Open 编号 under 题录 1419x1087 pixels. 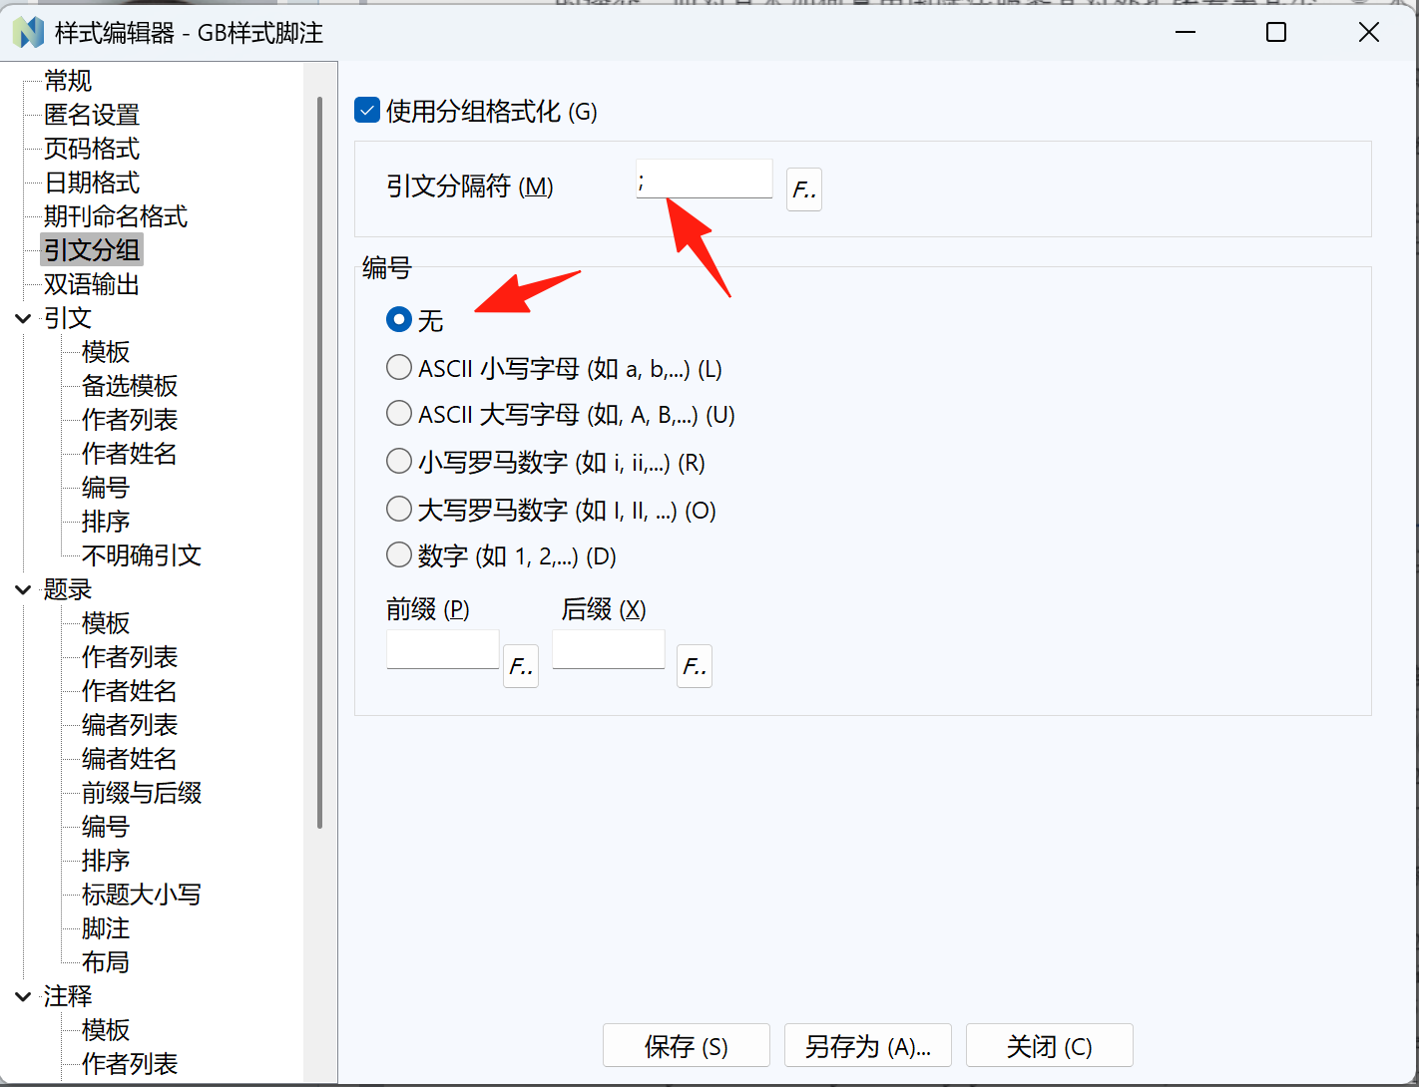(x=106, y=827)
